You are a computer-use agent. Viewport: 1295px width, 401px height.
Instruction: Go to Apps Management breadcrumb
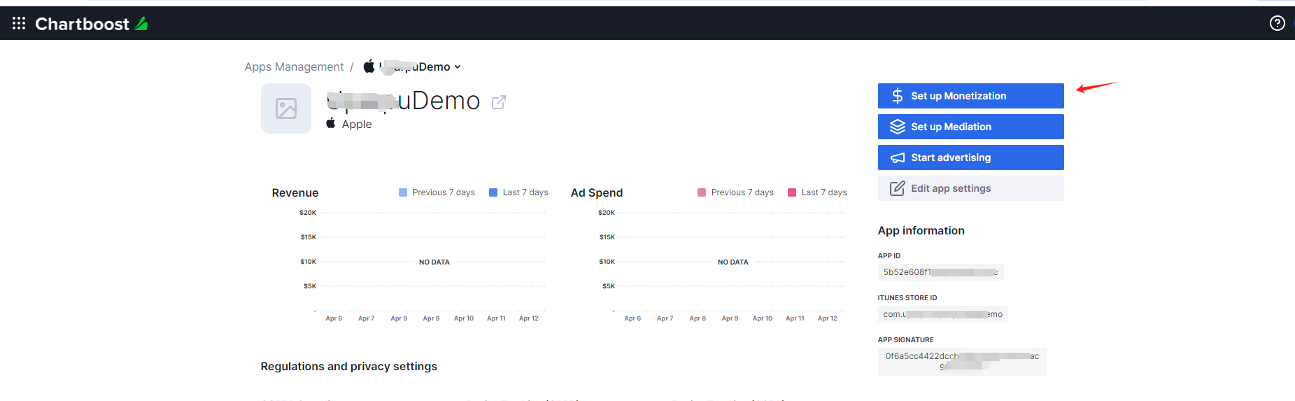pos(294,67)
